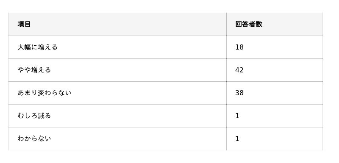
Task: Click empty space in the 大幅に増える row
Action: pos(141,47)
